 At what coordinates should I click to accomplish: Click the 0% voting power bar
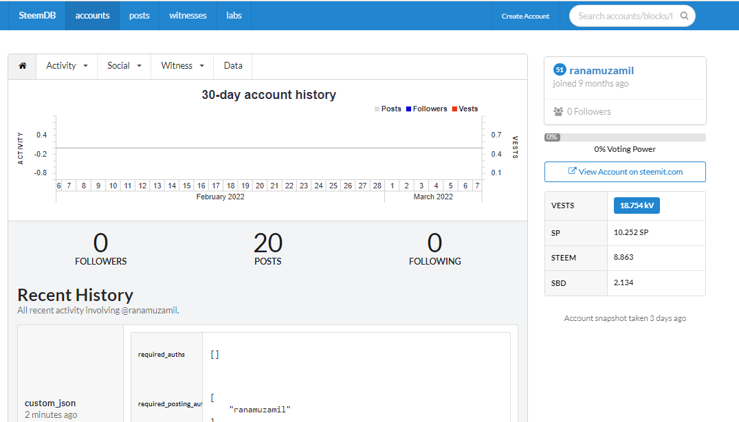pos(625,137)
